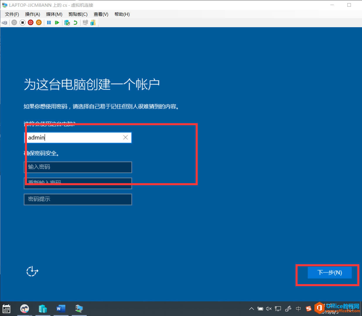Open the Windows Ink pen tray icon
The height and width of the screenshot is (316, 362).
tap(288, 309)
